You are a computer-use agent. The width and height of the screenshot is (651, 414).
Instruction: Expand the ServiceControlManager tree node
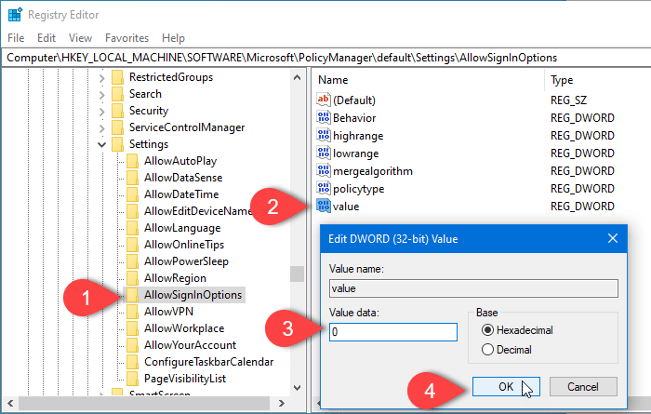pos(102,127)
